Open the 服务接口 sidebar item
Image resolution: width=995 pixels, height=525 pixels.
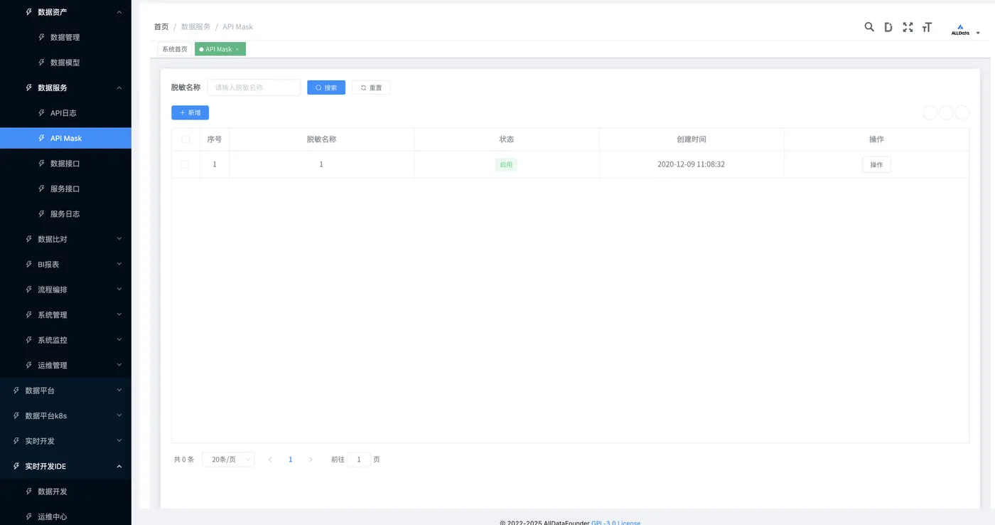click(65, 189)
